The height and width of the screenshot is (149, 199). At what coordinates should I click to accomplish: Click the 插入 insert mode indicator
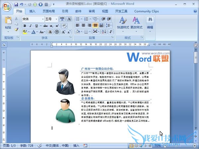76,146
